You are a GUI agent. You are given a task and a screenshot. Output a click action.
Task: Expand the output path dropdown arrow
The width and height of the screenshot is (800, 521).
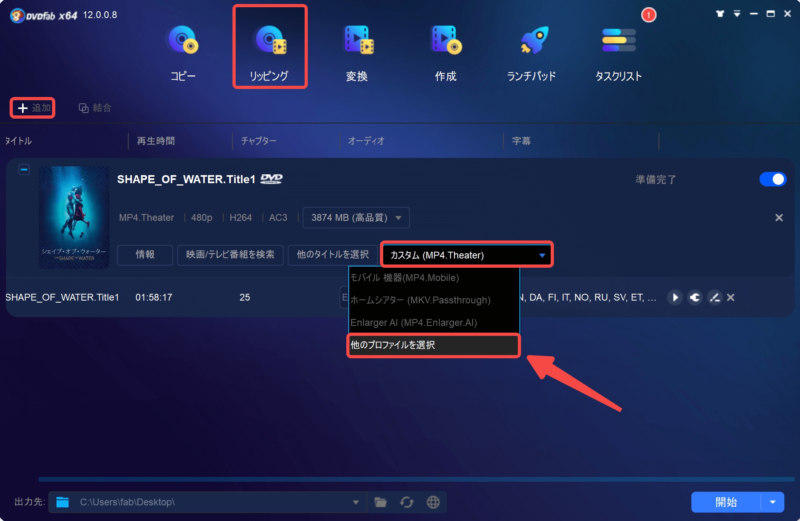click(356, 503)
